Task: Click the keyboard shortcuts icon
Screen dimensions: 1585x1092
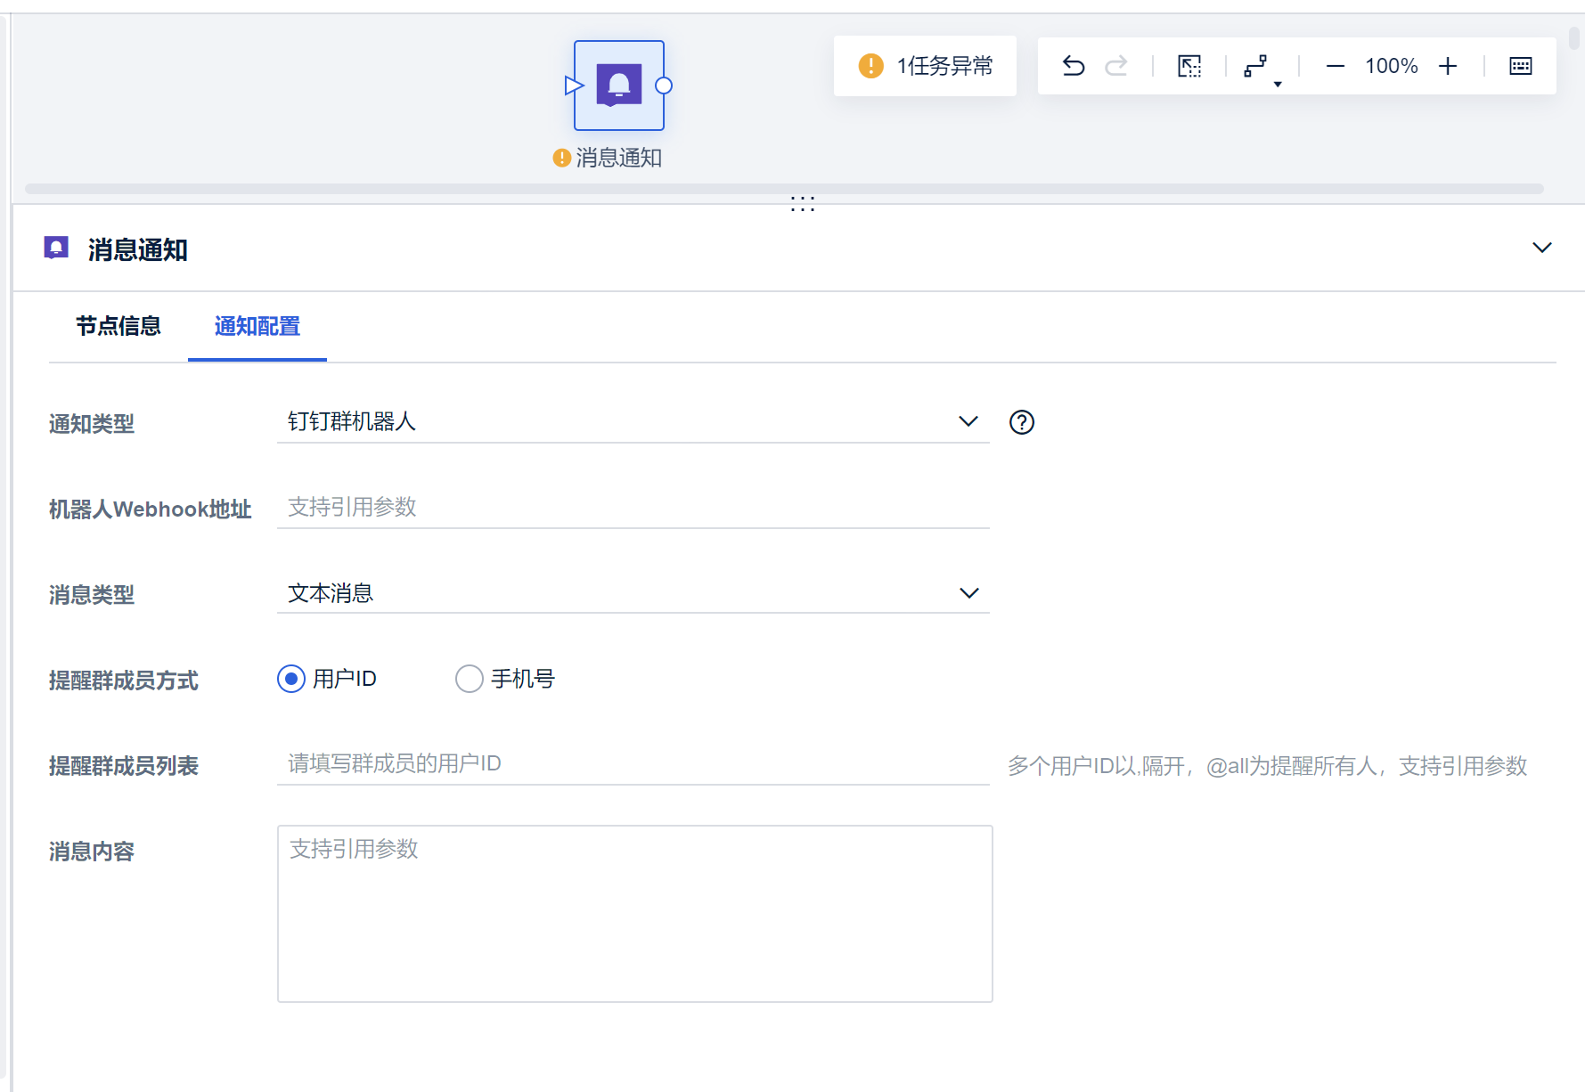Action: point(1521,66)
